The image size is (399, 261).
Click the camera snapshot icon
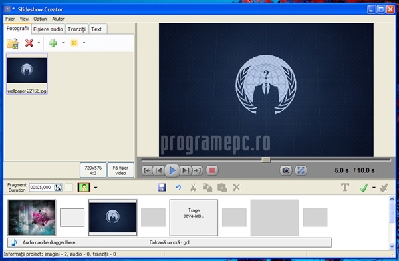pos(286,170)
